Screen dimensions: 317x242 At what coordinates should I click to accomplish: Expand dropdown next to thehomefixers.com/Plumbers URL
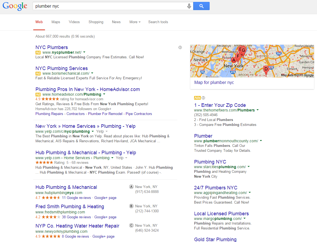tap(258, 110)
